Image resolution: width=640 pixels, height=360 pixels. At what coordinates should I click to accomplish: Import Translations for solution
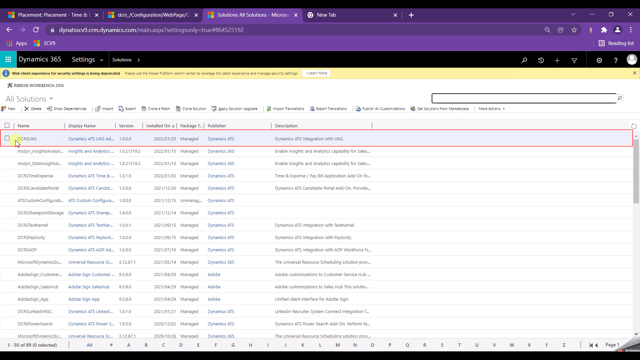[285, 109]
